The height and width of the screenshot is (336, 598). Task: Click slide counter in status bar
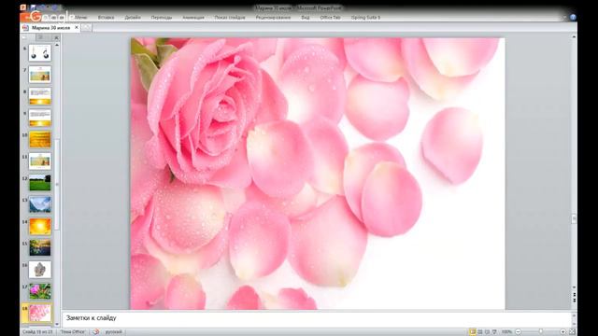point(37,332)
